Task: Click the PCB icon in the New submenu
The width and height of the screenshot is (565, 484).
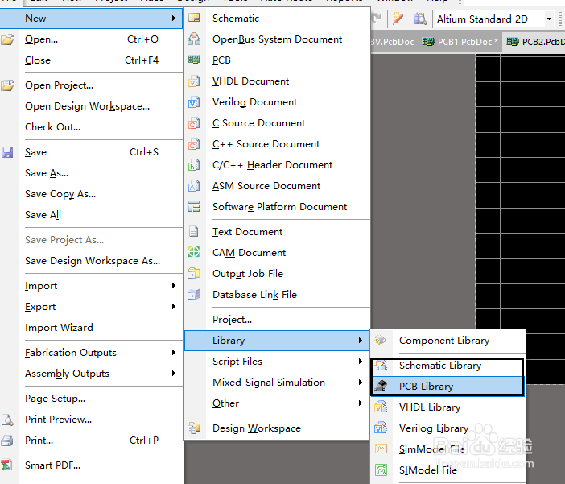Action: (x=194, y=60)
